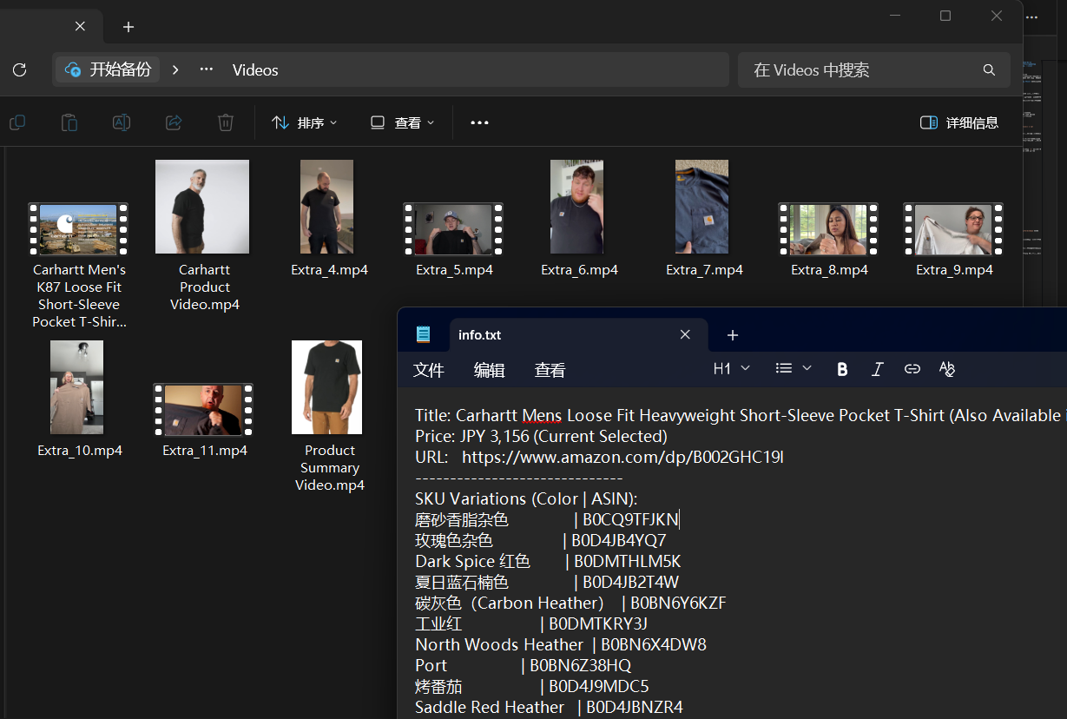Toggle italic formatting in Notepad
Screen dimensions: 1067x719
pos(877,369)
